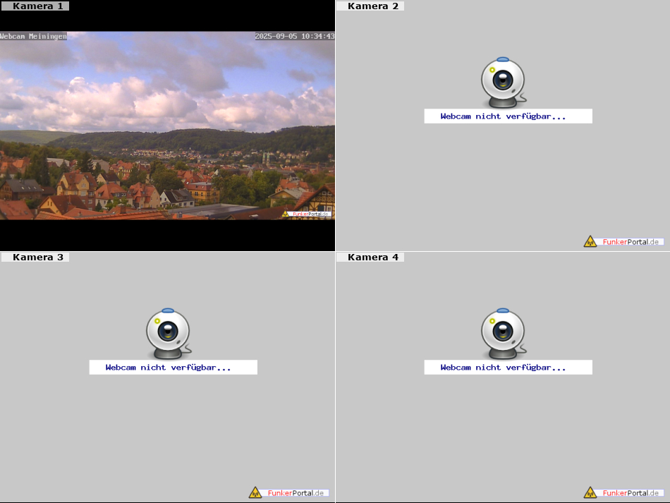Click the radiation warning icon in Kamera 4
The height and width of the screenshot is (503, 670).
[590, 492]
